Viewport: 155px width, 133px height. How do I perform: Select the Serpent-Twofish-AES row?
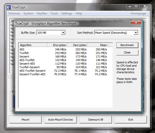tap(66, 74)
